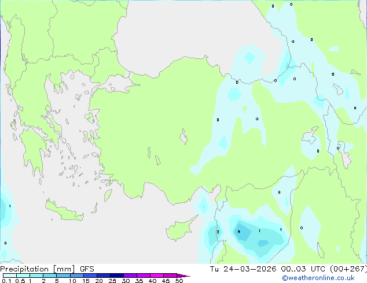The width and height of the screenshot is (367, 283).
Task: Select the 35–40 mm legend swatch
Action: (x=144, y=275)
